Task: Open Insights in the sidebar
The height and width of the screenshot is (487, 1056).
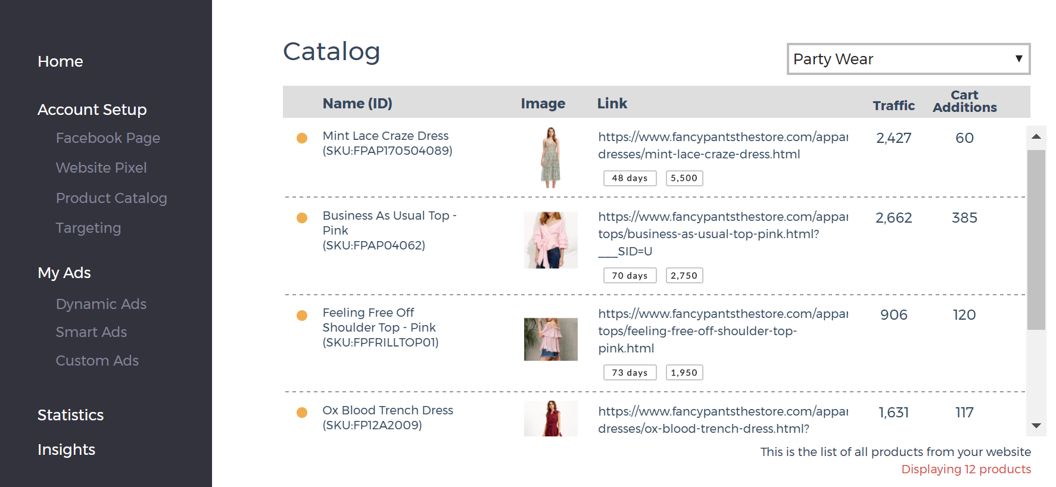Action: pyautogui.click(x=66, y=449)
